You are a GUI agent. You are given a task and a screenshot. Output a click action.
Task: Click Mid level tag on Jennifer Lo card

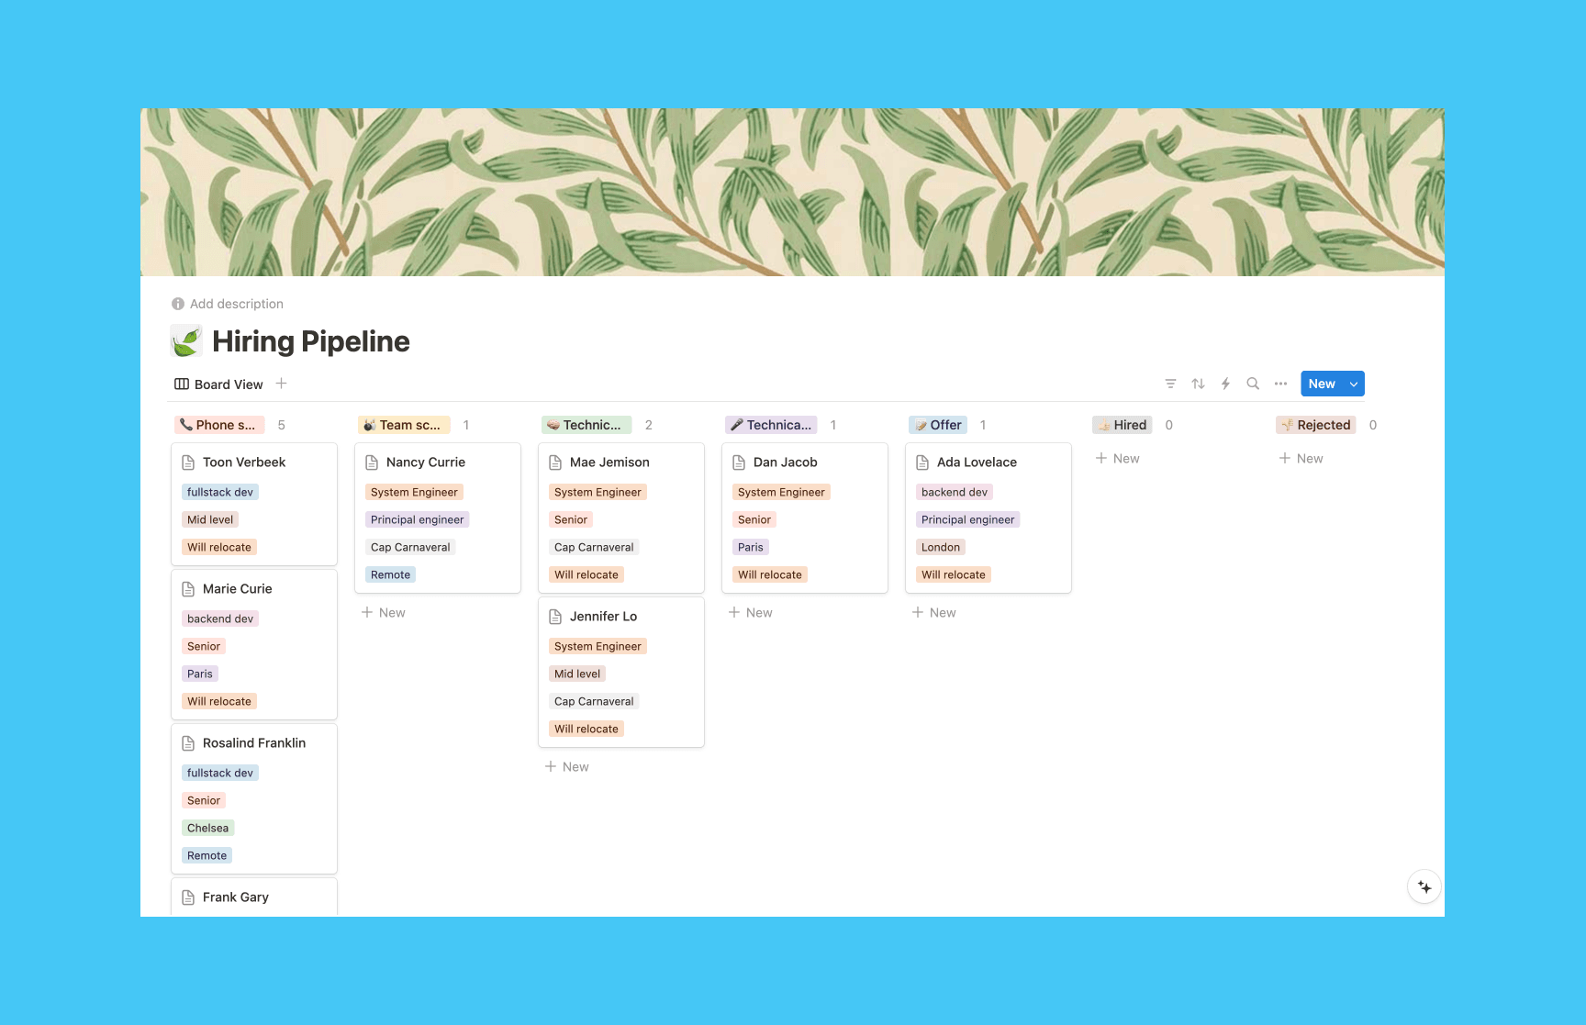[577, 674]
